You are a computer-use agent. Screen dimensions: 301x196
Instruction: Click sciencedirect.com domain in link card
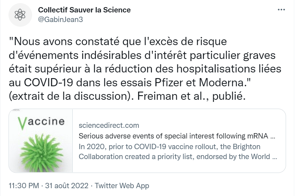(109, 125)
